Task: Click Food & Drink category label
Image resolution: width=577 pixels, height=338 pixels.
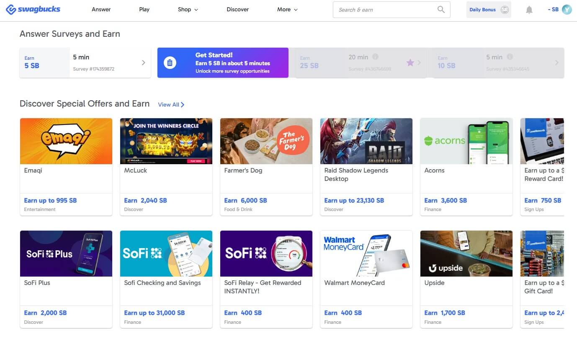Action: click(238, 209)
